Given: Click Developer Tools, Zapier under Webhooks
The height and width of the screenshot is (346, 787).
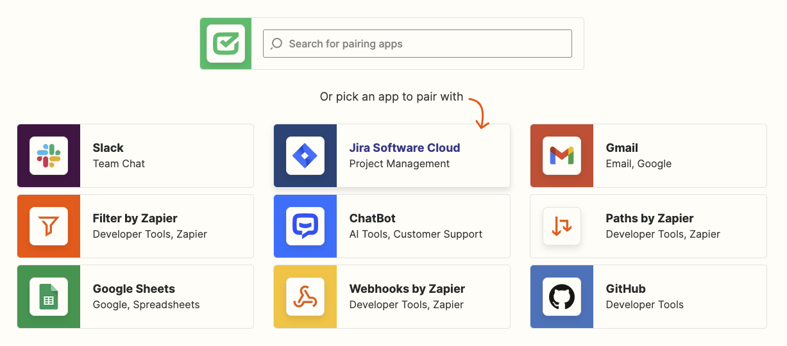Looking at the screenshot, I should click(407, 305).
